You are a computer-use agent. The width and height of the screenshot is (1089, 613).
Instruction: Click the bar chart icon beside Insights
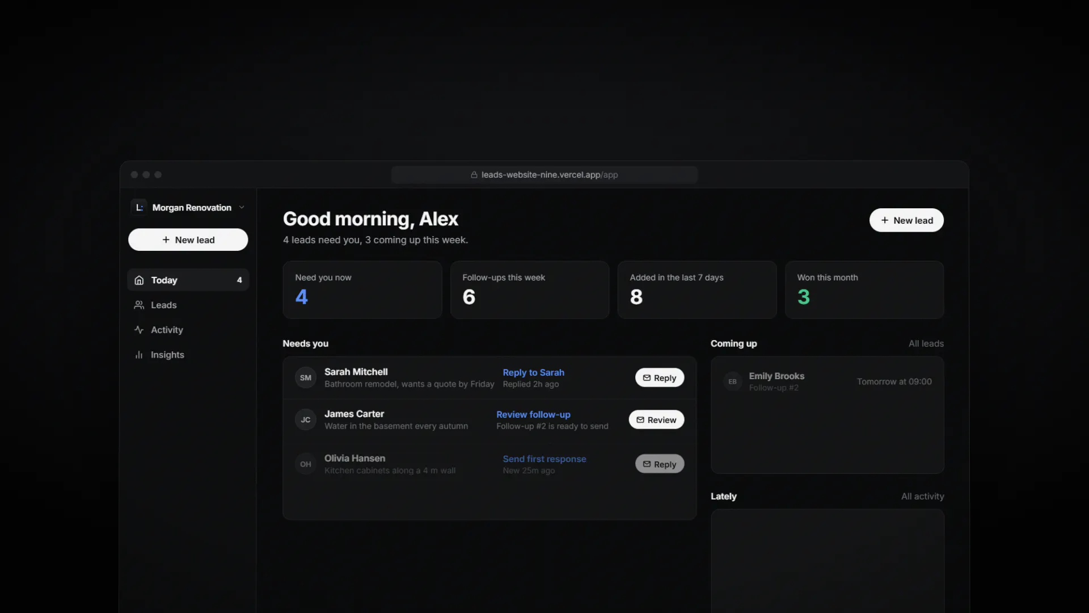(139, 355)
